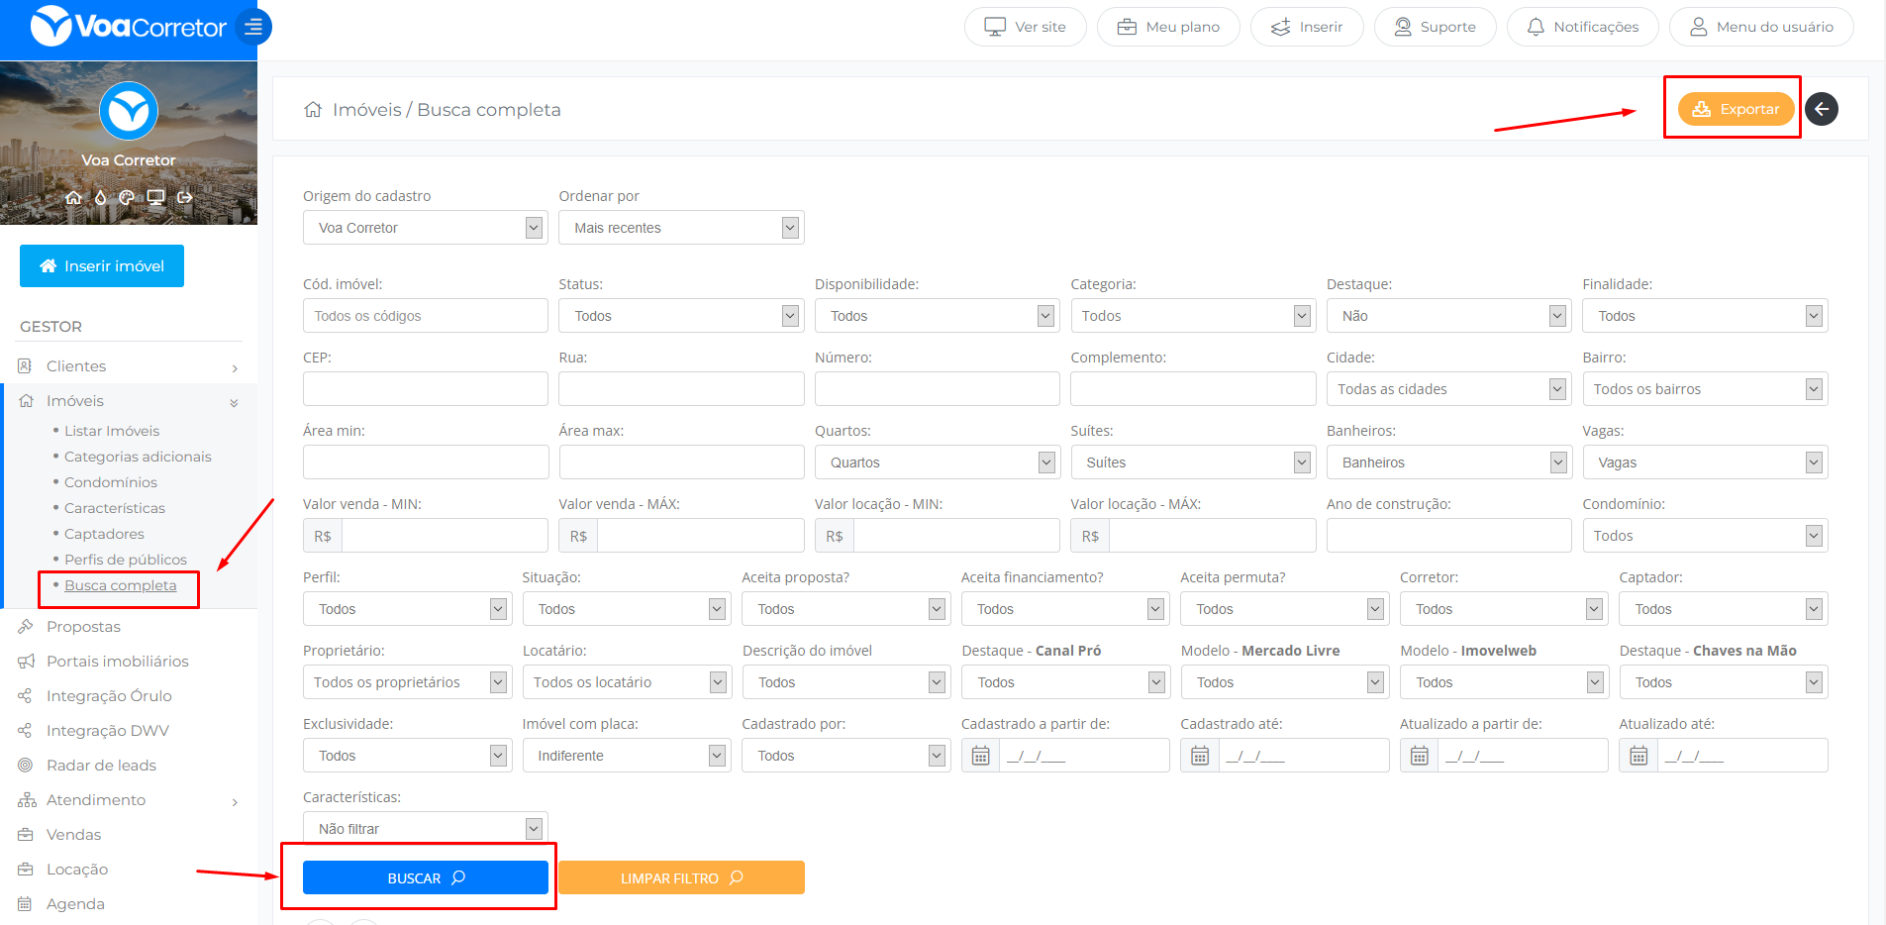Click the logout arrow icon under Voa Corretor
The image size is (1886, 925).
tap(185, 197)
